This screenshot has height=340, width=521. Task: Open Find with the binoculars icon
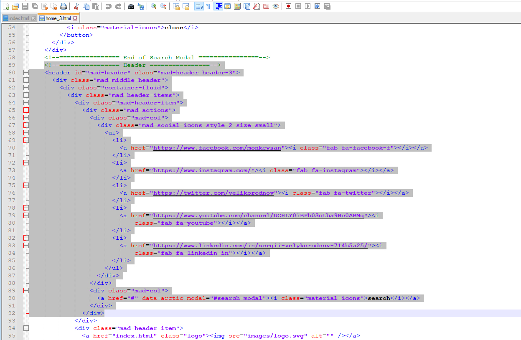[x=131, y=6]
